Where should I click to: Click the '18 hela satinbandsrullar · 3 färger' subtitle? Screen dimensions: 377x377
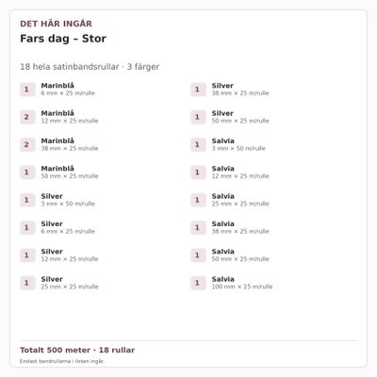tap(90, 67)
